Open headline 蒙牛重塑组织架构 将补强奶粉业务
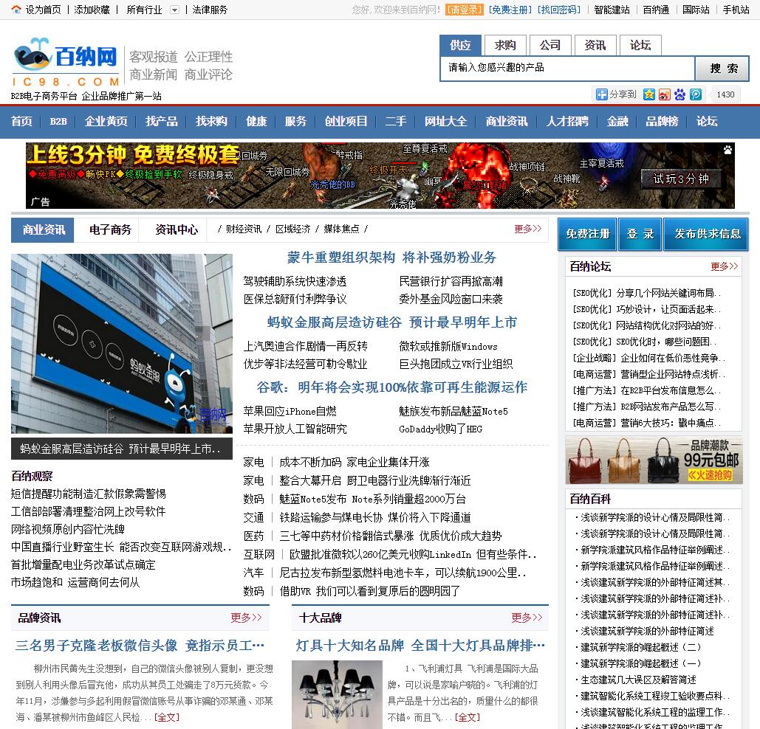The image size is (760, 729). 391,258
